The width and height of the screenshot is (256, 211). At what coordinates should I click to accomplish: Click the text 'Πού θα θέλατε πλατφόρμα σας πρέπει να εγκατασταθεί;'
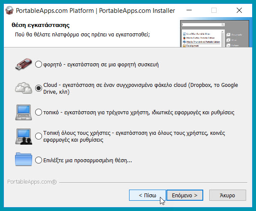coord(82,35)
